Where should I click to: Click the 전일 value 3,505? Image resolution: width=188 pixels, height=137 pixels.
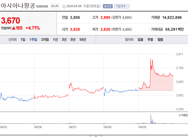tap(75, 17)
